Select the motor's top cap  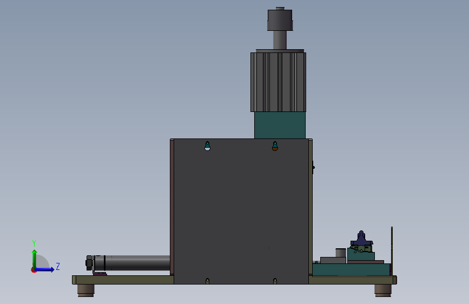pos(280,20)
